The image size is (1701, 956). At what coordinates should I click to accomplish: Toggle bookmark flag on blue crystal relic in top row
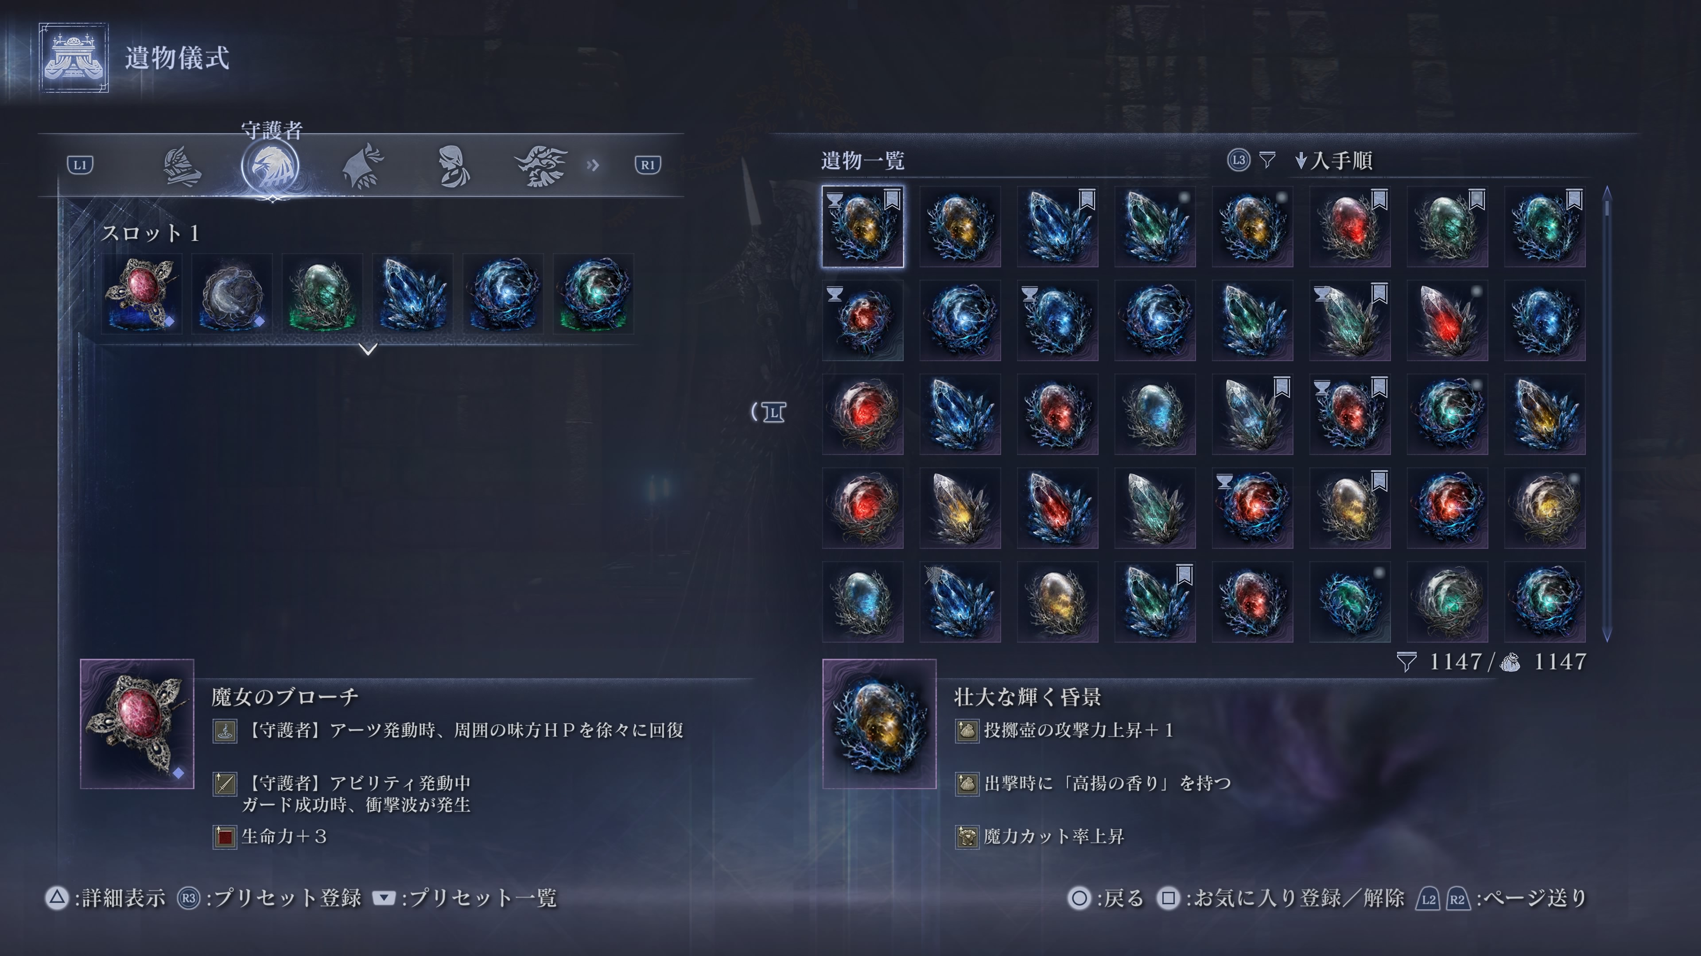coord(1087,199)
